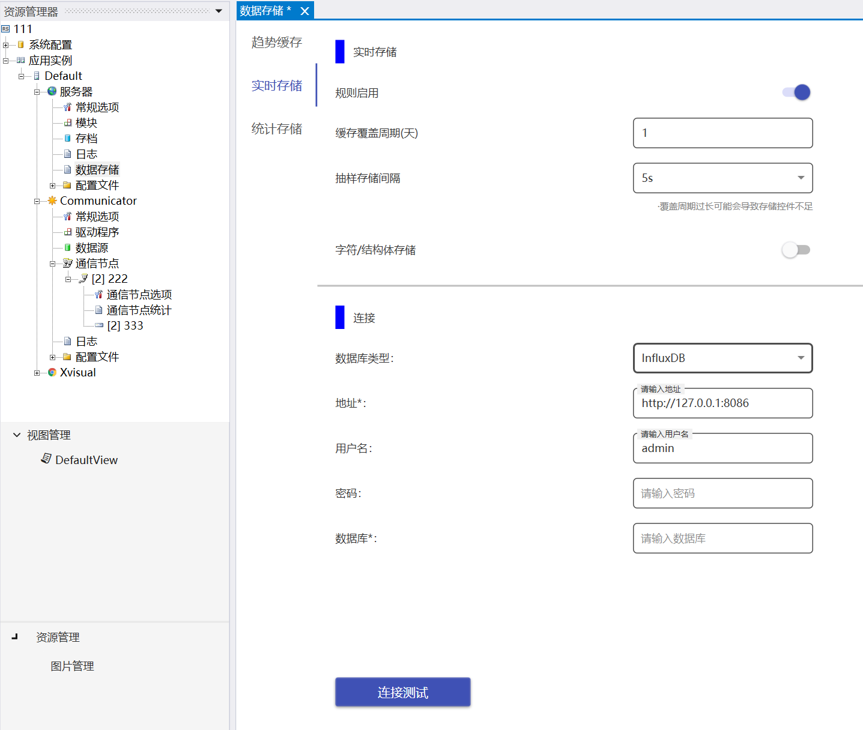Click the 存档 archive icon
Image resolution: width=863 pixels, height=730 pixels.
tap(68, 138)
